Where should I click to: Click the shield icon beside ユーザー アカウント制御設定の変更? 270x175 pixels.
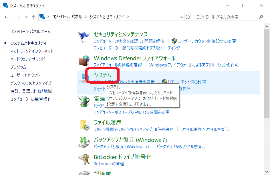(174, 41)
